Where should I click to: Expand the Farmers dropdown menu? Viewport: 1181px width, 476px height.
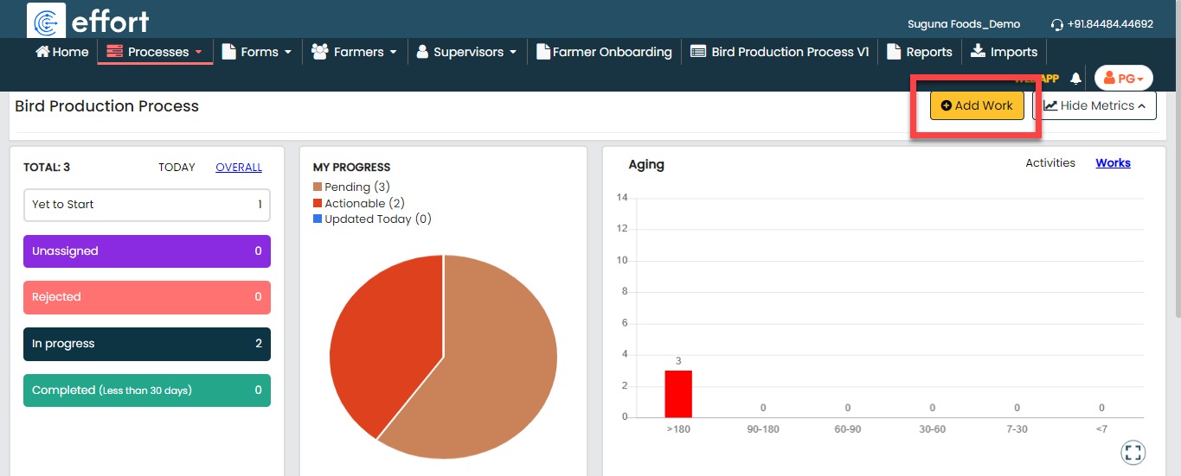point(355,52)
